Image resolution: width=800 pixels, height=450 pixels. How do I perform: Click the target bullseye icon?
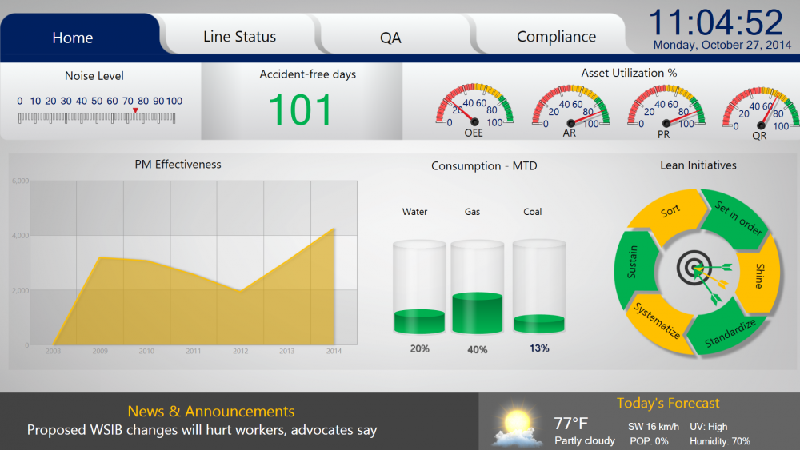691,270
